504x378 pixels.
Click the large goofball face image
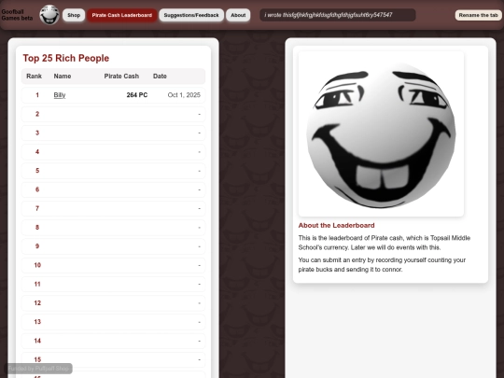(381, 133)
